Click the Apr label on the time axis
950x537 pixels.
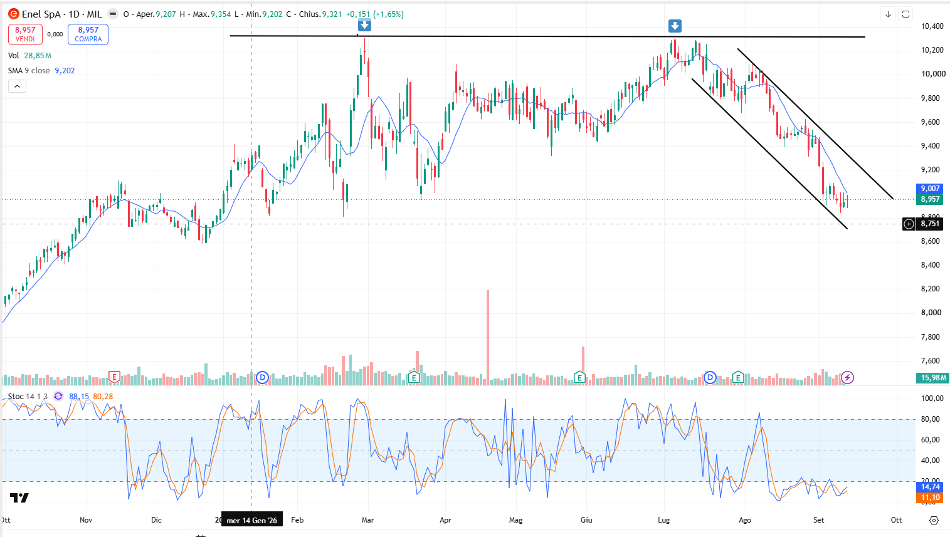[x=445, y=520]
